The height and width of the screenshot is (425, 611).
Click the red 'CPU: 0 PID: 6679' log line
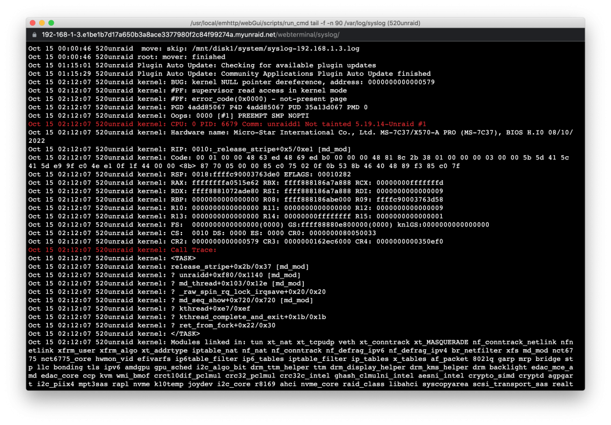[227, 124]
